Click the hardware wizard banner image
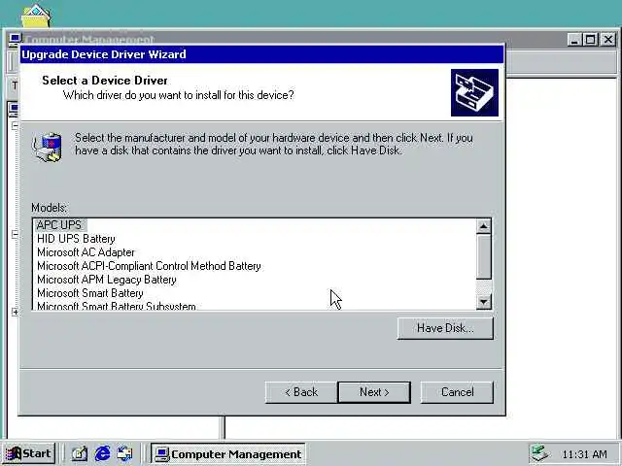The height and width of the screenshot is (466, 622). pyautogui.click(x=474, y=93)
